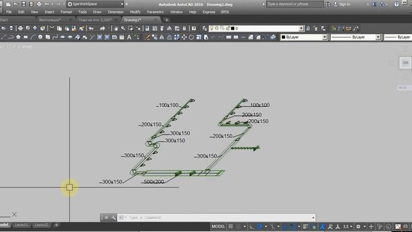Screen dimensions: 412x232
Task: Open the Parametric menu
Action: tap(155, 12)
